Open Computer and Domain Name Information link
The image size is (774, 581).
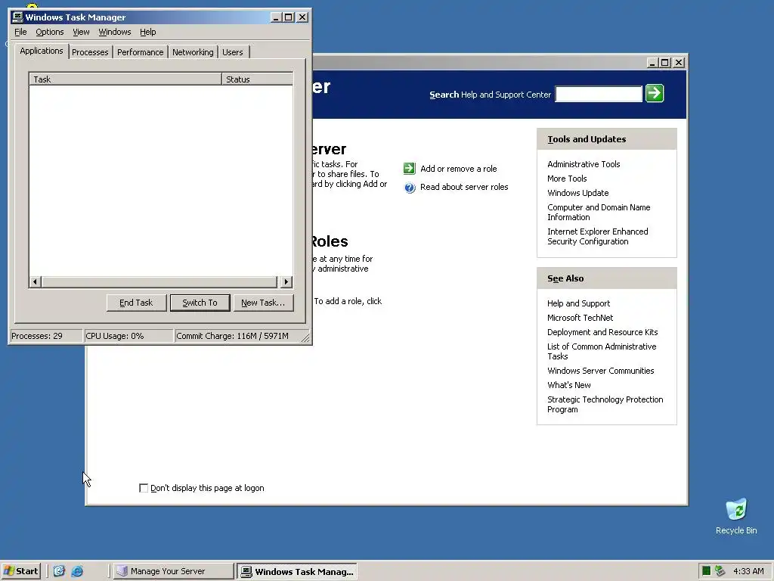point(599,213)
